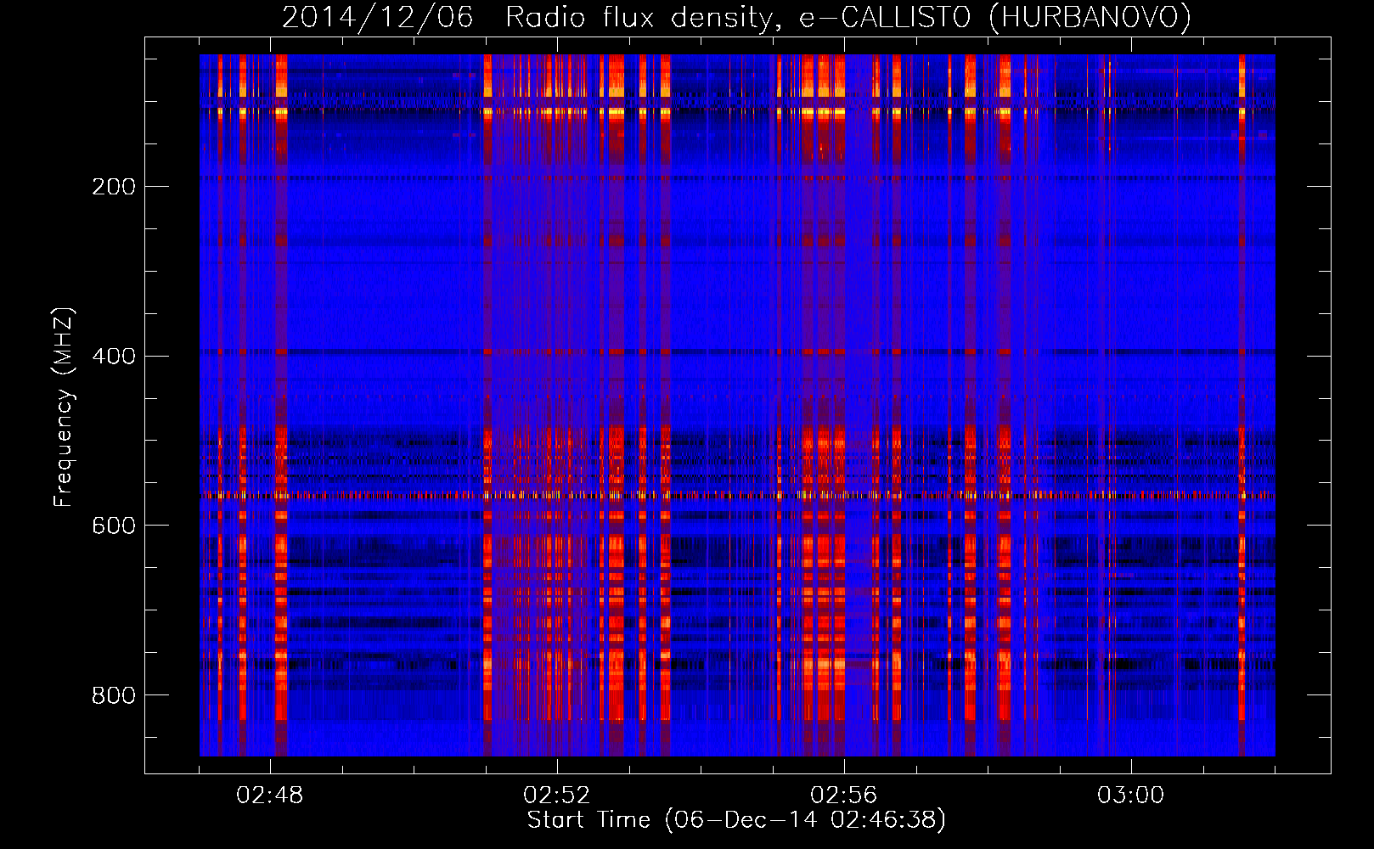Select the date text '2014/12/06' in title
This screenshot has width=1374, height=849.
377,17
